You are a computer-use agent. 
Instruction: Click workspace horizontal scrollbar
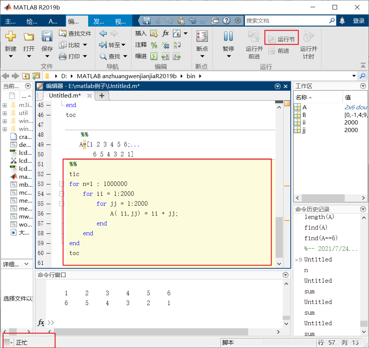coord(323,198)
